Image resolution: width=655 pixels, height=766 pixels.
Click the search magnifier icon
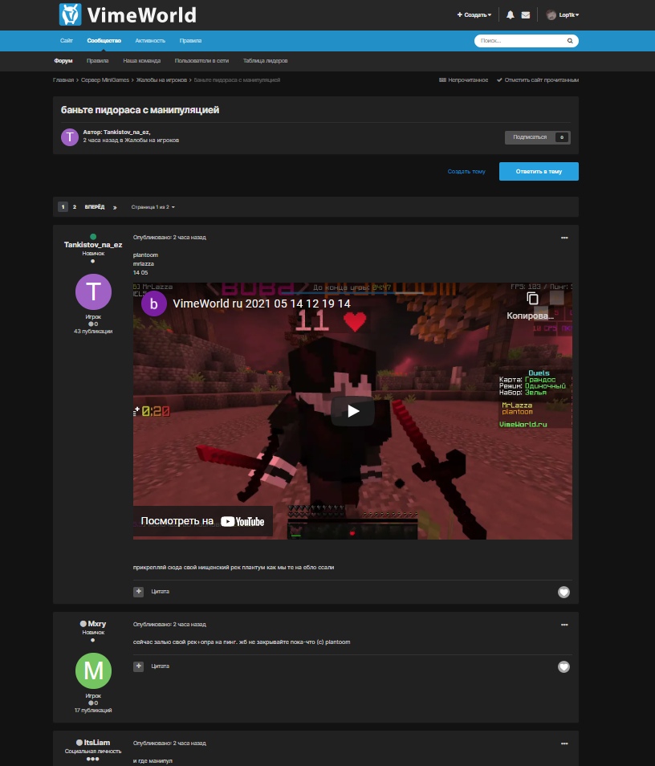570,40
